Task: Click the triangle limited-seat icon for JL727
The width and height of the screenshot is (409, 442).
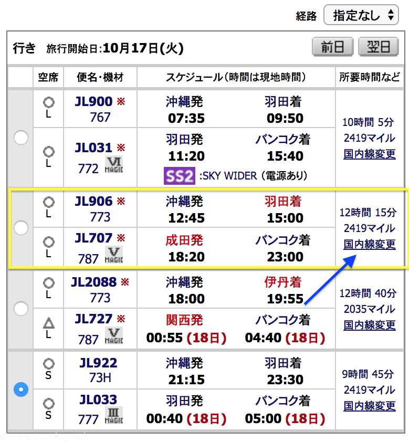Action: coord(48,323)
